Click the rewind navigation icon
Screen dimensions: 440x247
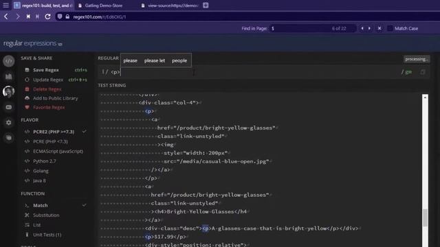coord(28,16)
